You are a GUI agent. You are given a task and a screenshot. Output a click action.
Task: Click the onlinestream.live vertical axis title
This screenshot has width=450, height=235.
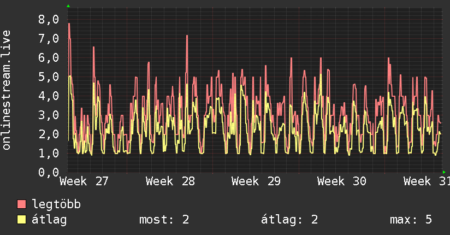point(6,90)
